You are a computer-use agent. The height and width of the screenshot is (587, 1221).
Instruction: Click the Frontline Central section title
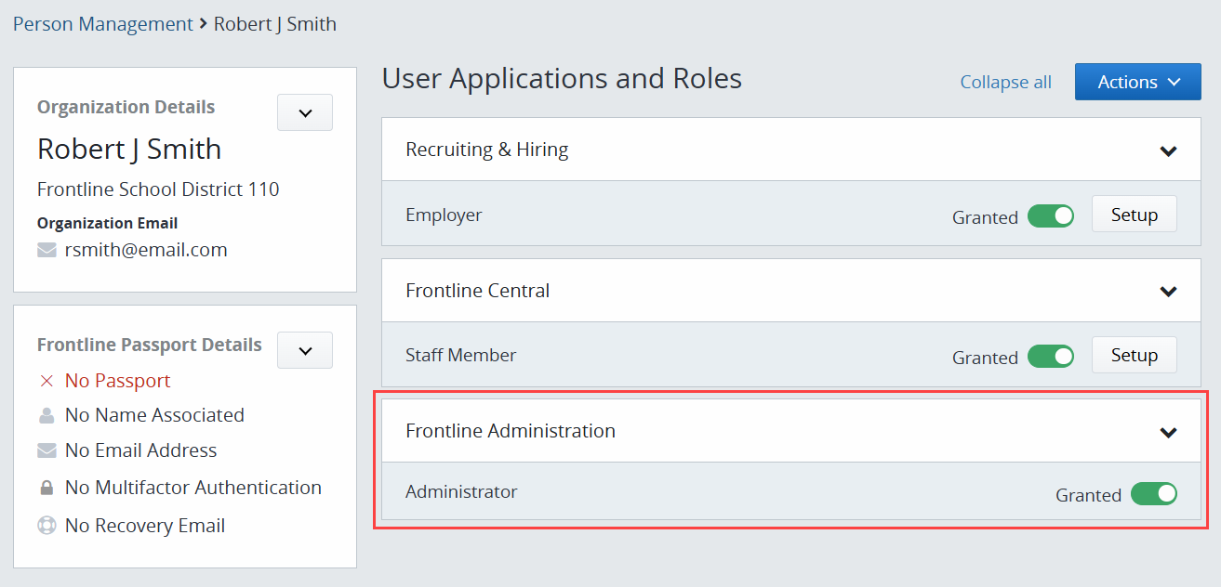click(478, 291)
